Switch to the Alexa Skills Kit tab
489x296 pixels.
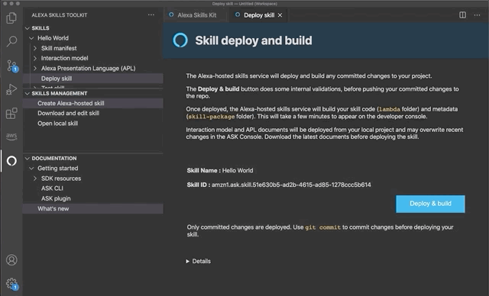193,15
